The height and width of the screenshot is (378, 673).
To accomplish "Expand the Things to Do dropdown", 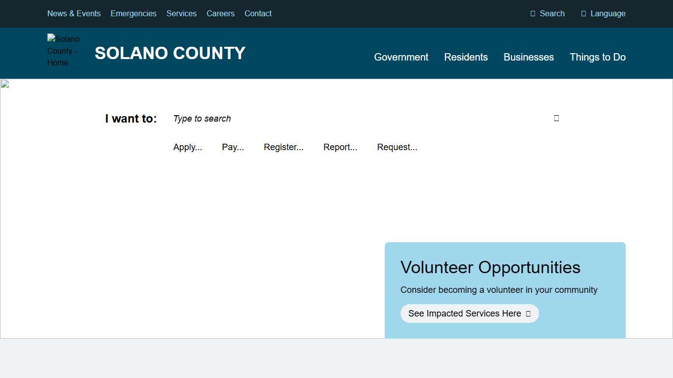I will point(598,57).
